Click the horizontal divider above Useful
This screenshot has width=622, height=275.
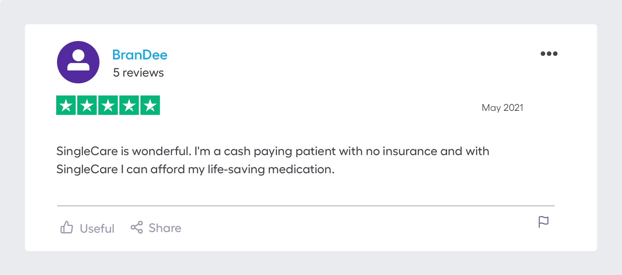[x=306, y=206]
